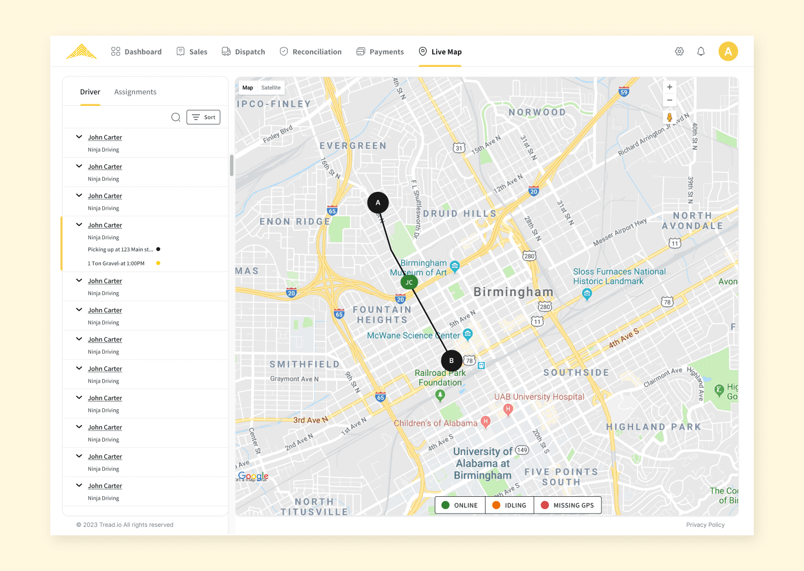Open the Sales page
The height and width of the screenshot is (571, 804).
coord(192,51)
